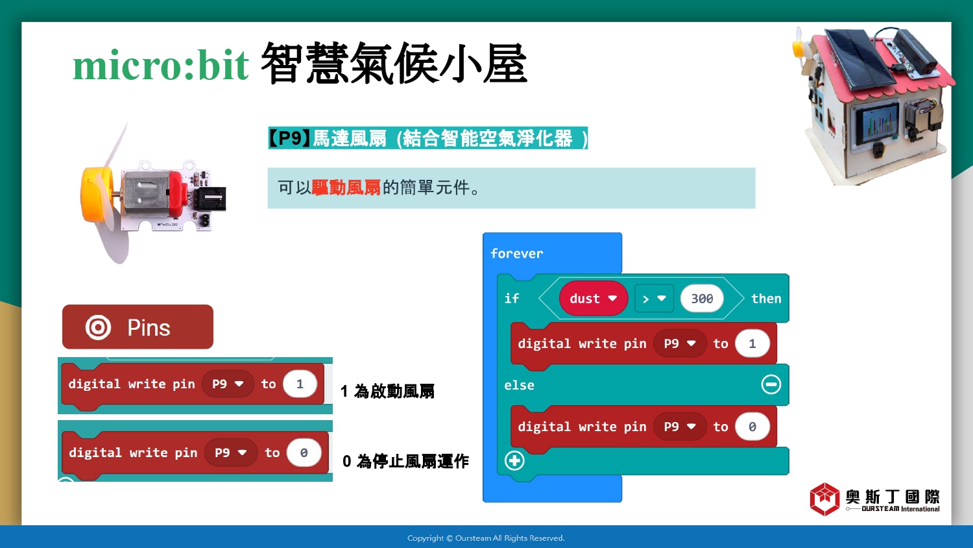Click the Pins category button

pos(138,327)
